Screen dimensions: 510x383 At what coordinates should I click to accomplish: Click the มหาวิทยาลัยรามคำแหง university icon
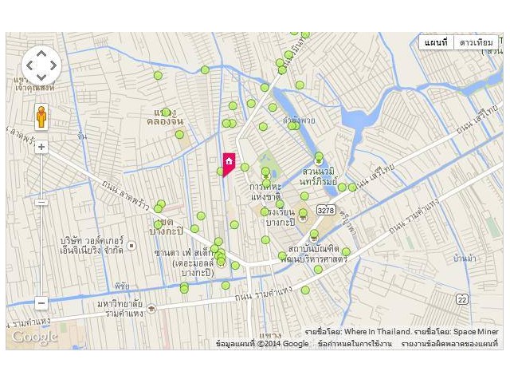point(151,308)
